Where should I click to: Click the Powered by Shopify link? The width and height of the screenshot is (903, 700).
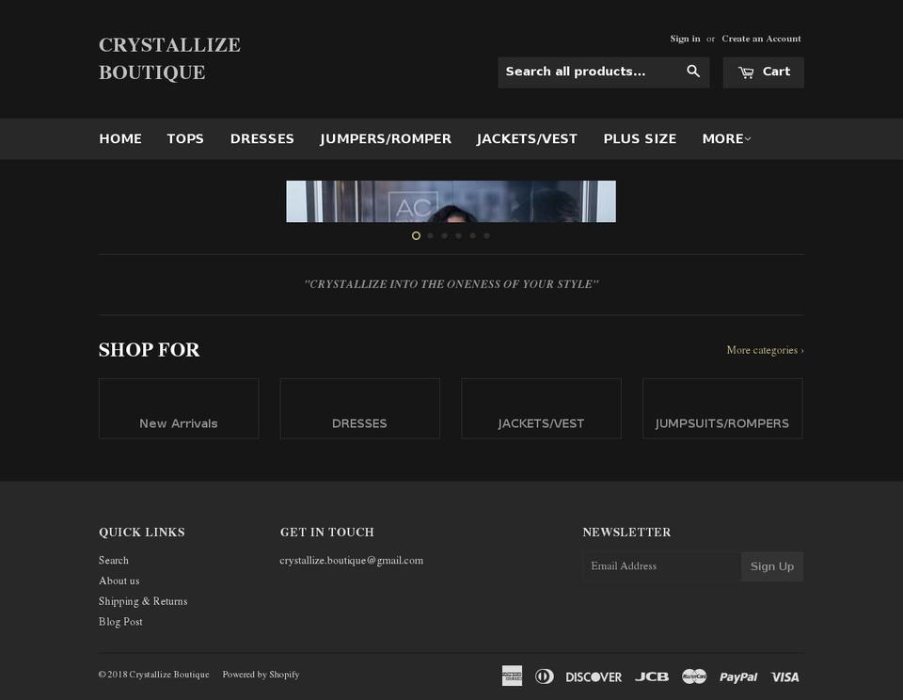[x=261, y=675]
